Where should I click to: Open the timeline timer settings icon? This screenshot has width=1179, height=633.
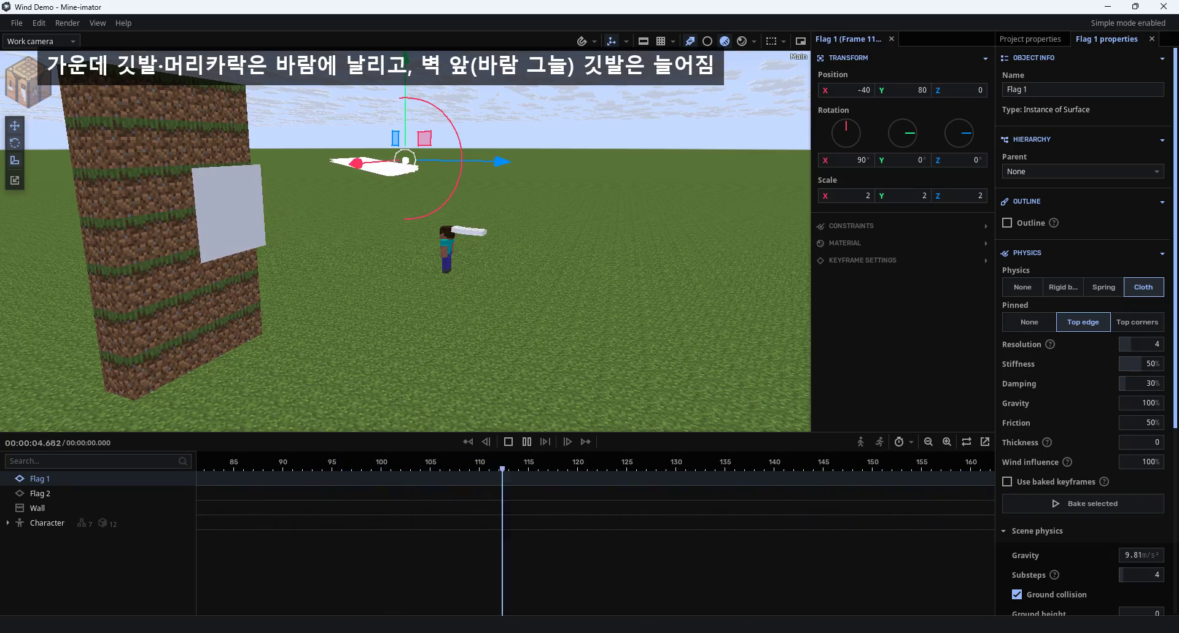click(899, 442)
